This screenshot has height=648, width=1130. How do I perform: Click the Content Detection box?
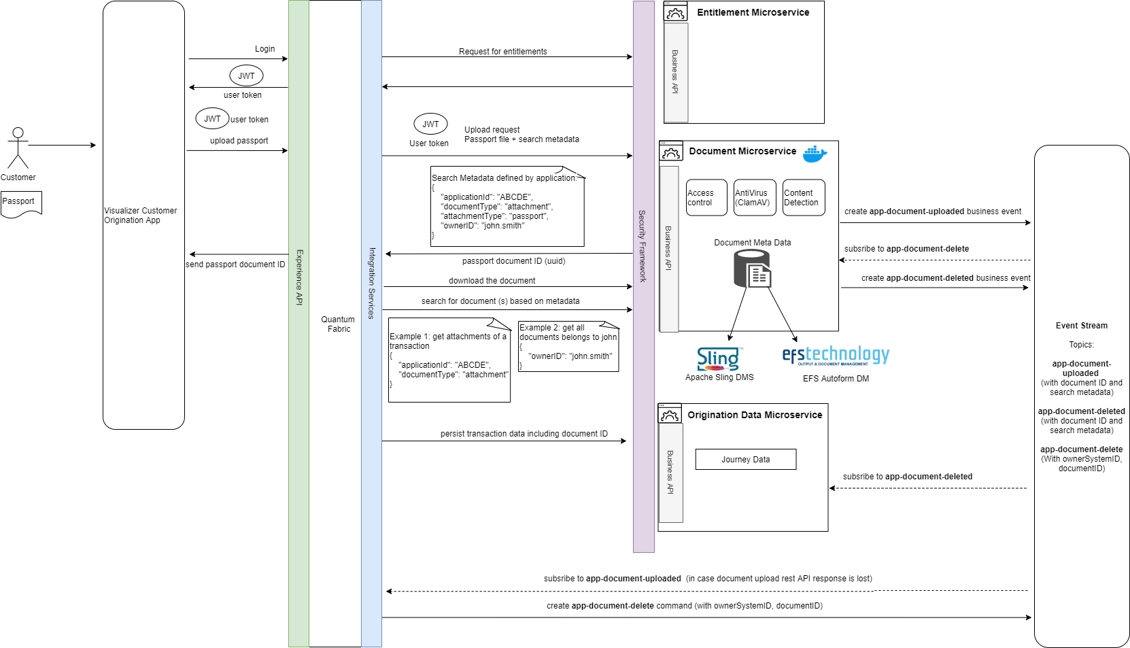804,198
